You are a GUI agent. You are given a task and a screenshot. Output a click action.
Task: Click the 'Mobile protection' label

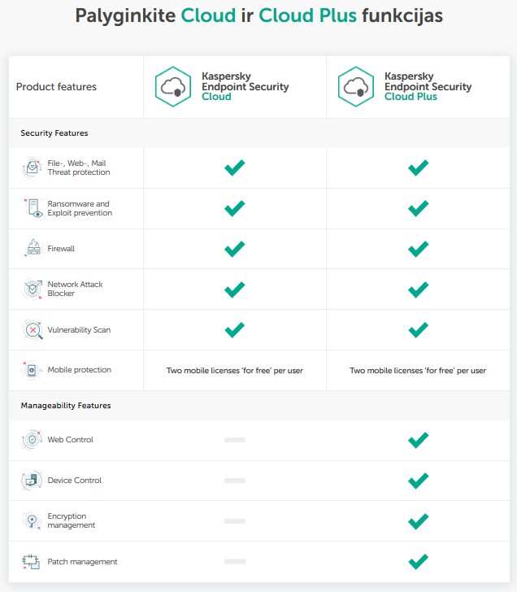click(79, 370)
